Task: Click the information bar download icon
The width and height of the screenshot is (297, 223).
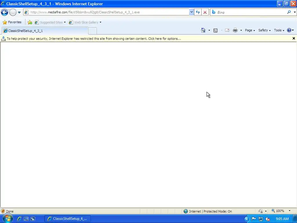Action: pos(3,39)
